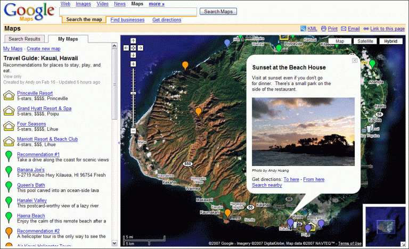Image resolution: width=409 pixels, height=249 pixels.
Task: Click the green pin beside Banana Joe's
Action: pyautogui.click(x=9, y=171)
